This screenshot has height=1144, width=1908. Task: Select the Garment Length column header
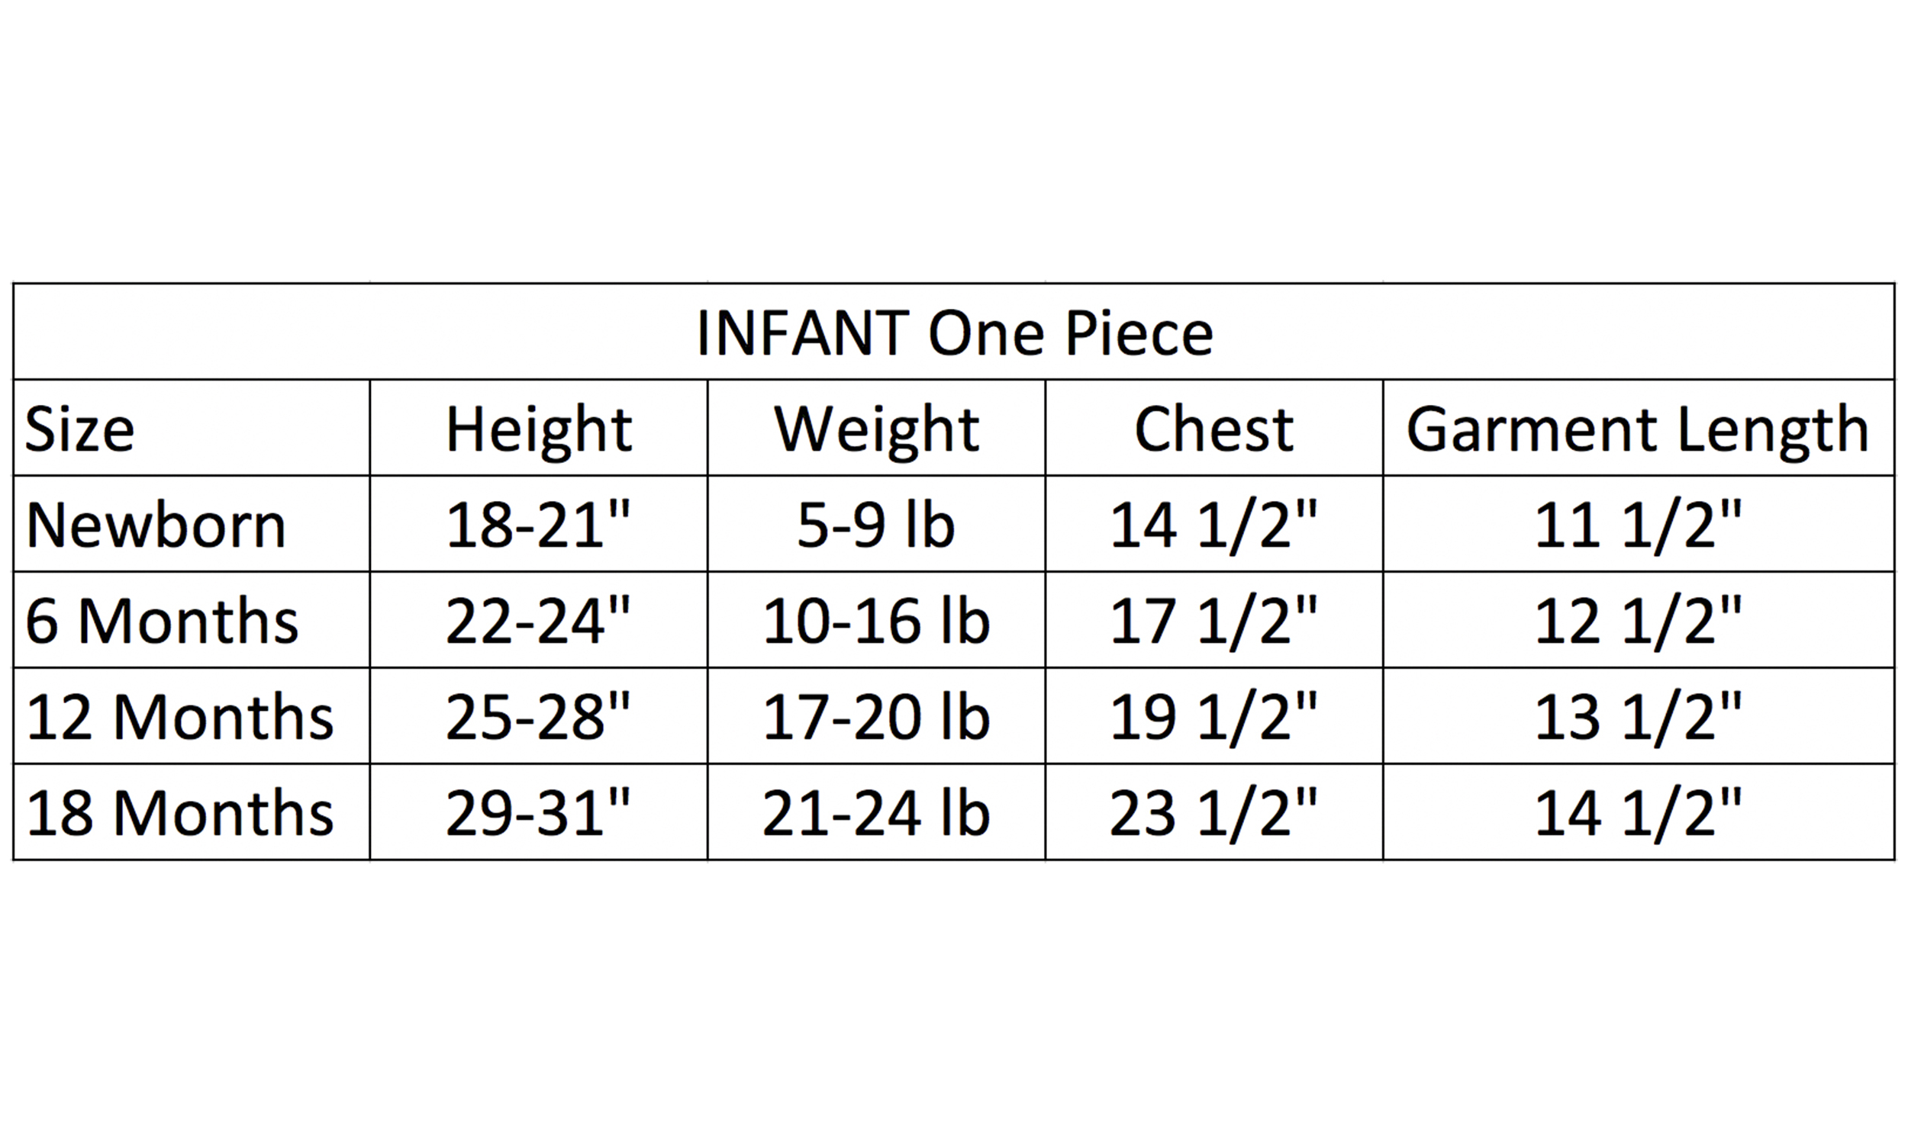(x=1637, y=429)
